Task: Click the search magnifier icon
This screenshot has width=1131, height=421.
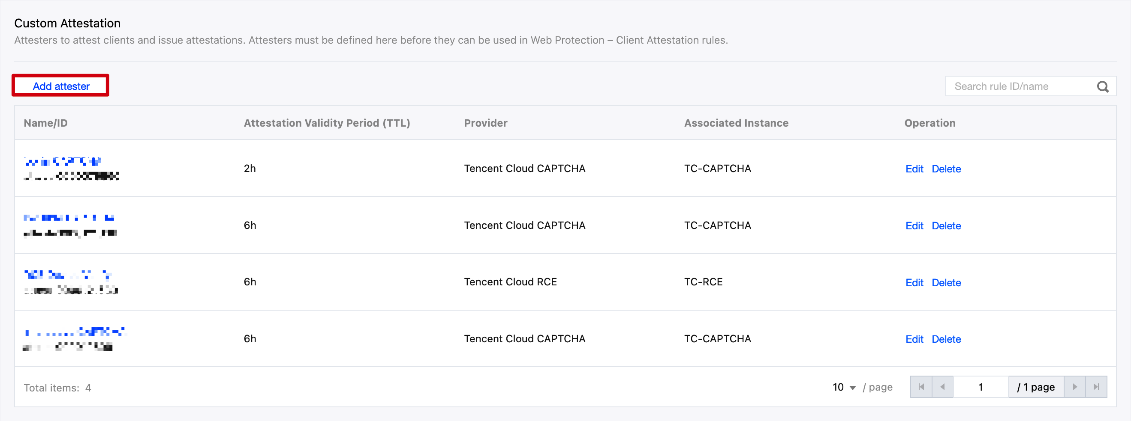Action: point(1103,86)
